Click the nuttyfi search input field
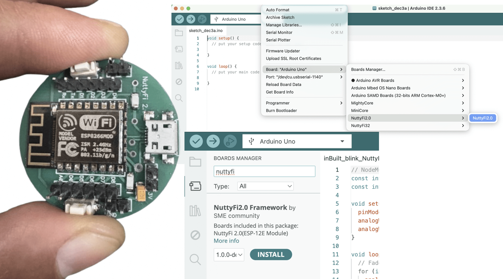The image size is (503, 279). click(264, 172)
